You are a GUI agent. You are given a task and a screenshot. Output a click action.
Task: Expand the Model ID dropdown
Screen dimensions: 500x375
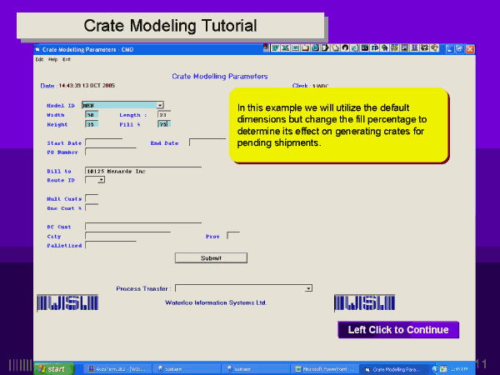tap(160, 105)
